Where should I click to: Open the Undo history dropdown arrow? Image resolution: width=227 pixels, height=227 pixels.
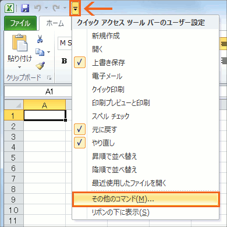point(46,8)
